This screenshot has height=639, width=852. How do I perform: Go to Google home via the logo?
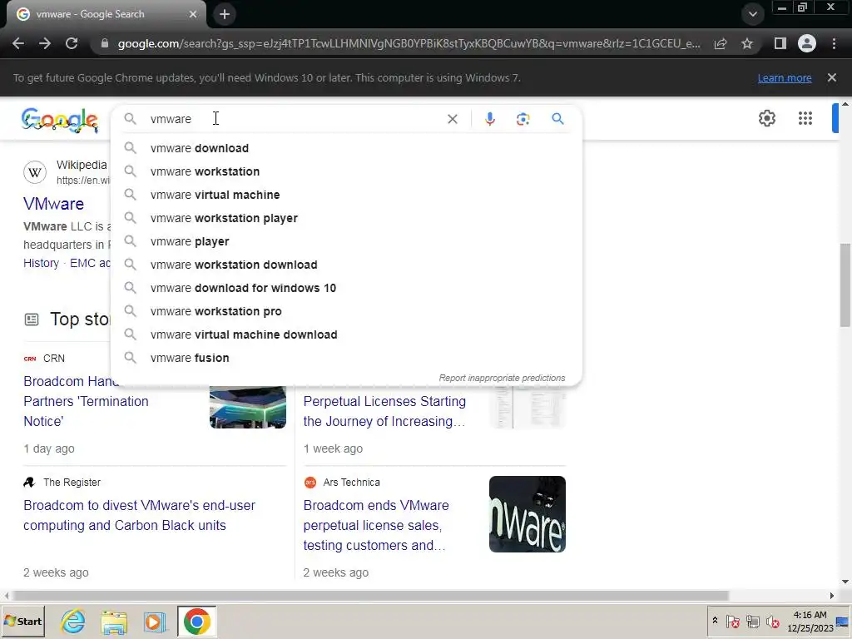60,120
